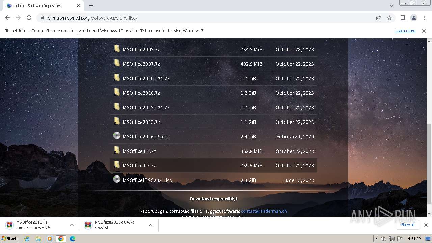Click the MSOffice2010-x64.7z archive icon

click(x=117, y=78)
